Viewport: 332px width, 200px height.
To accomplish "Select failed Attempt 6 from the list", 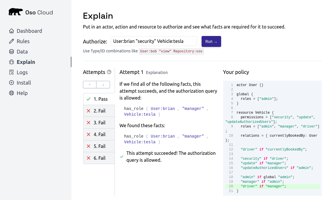I will [99, 158].
